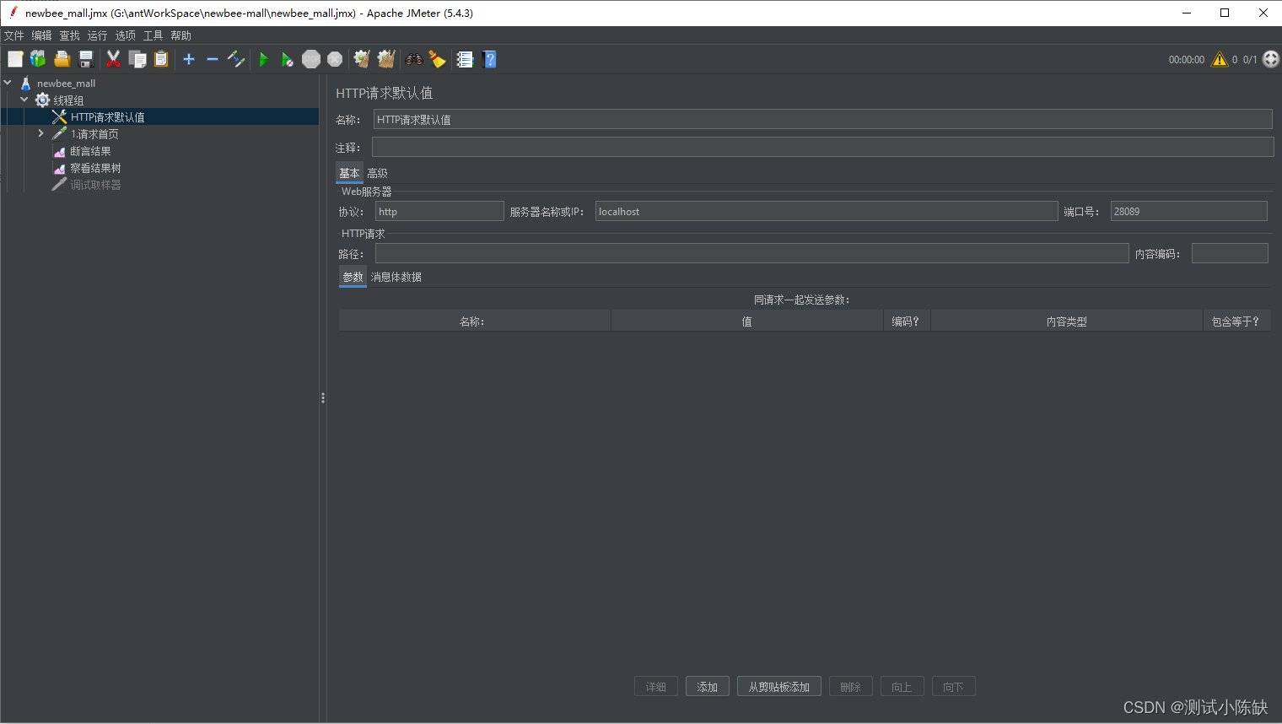Click the 向下 button
1282x724 pixels.
(954, 687)
